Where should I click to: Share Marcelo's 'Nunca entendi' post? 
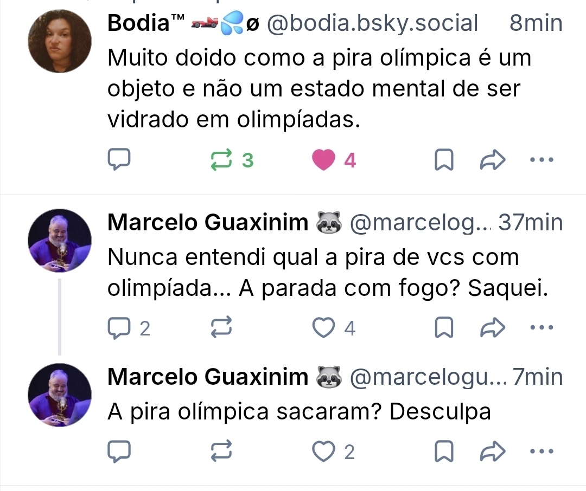pyautogui.click(x=493, y=328)
